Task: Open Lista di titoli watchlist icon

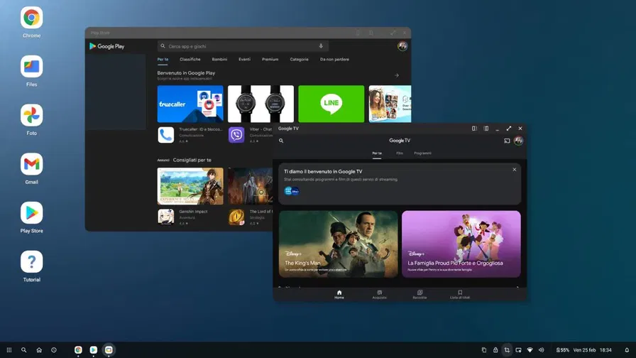Action: click(x=460, y=294)
